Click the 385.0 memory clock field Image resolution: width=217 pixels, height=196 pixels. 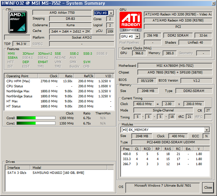(170, 53)
